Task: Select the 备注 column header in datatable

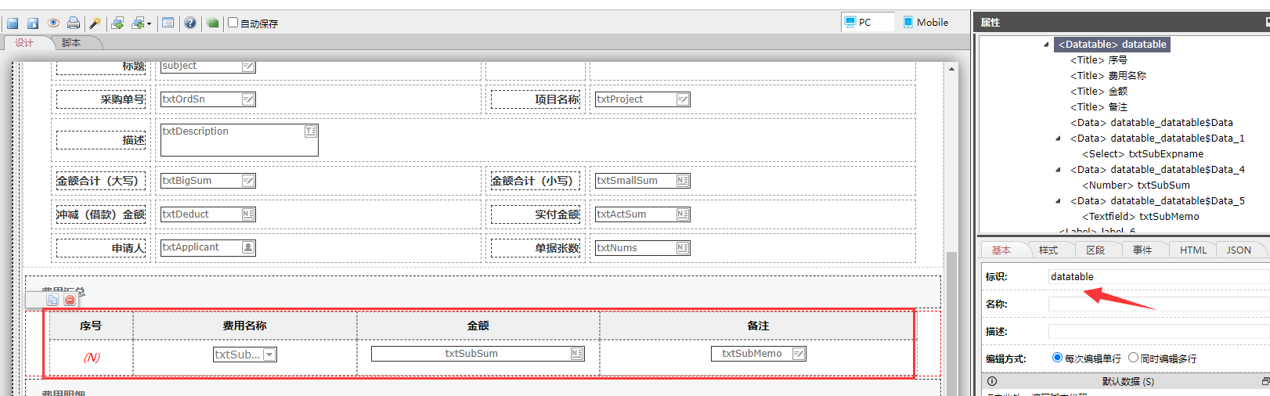Action: click(x=758, y=326)
